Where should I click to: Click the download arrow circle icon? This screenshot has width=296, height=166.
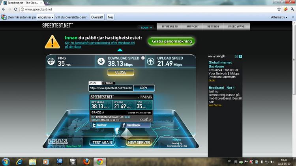101,61
